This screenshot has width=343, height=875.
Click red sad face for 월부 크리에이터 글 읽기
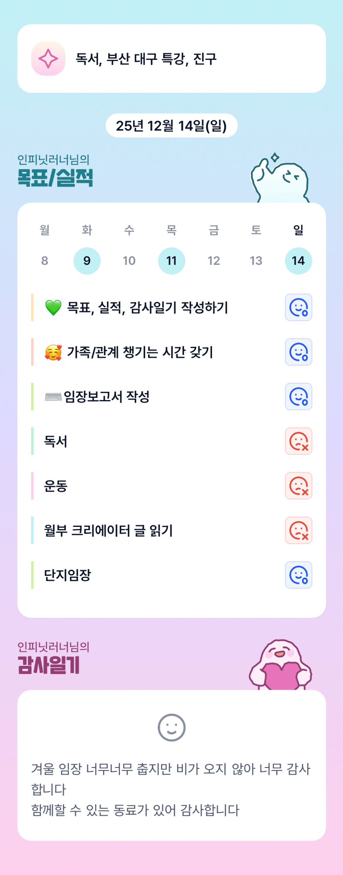tap(298, 530)
